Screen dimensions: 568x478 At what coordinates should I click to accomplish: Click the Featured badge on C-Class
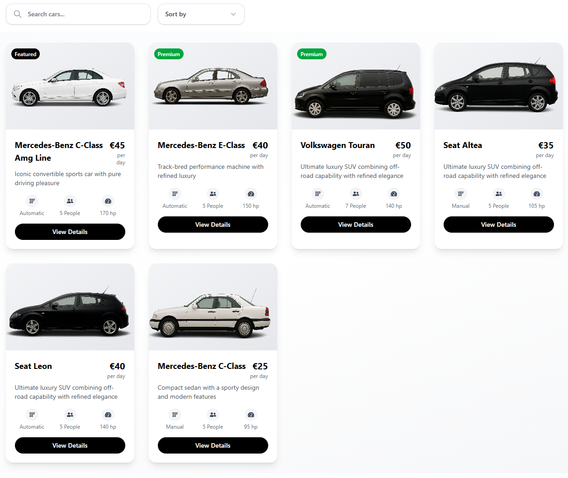25,54
